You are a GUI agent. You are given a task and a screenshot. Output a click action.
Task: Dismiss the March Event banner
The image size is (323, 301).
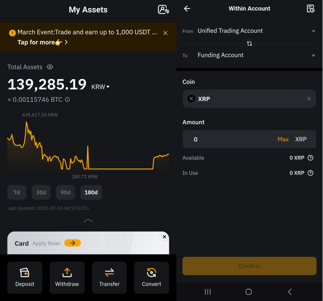click(x=165, y=33)
